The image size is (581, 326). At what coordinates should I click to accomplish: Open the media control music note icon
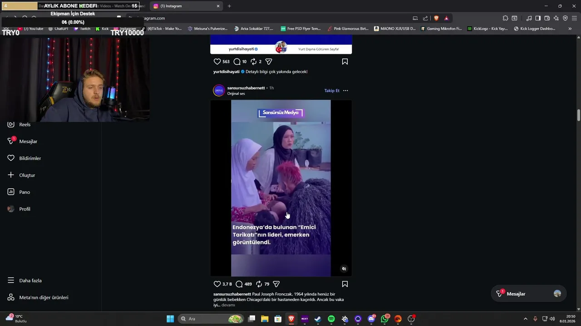529,18
